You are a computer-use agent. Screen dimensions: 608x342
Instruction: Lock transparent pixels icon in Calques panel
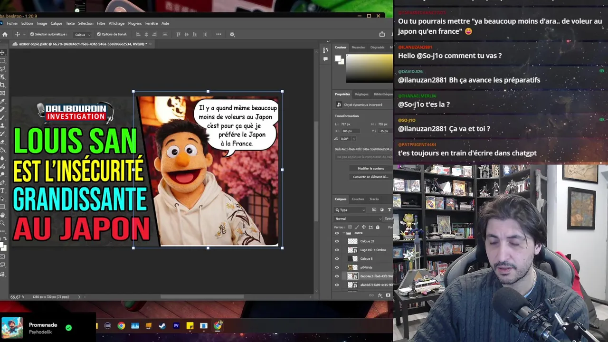coord(350,227)
